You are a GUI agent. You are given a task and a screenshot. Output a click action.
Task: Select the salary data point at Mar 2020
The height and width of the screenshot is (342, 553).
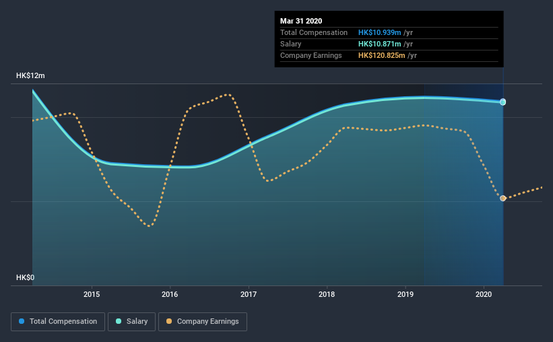[x=503, y=102]
